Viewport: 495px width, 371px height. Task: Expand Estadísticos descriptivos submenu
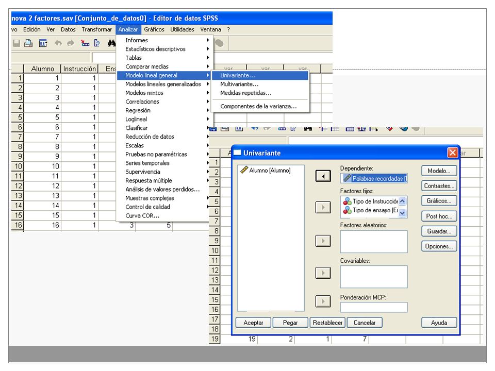tap(163, 49)
